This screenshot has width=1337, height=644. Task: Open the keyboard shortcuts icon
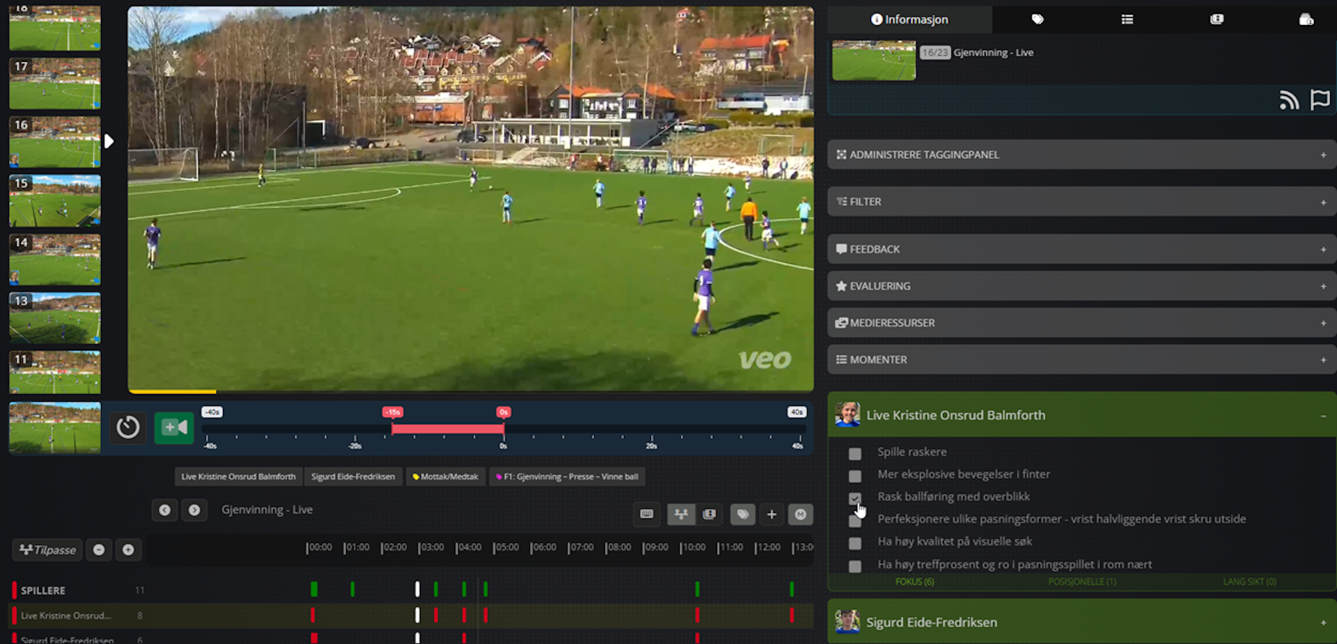click(x=646, y=515)
